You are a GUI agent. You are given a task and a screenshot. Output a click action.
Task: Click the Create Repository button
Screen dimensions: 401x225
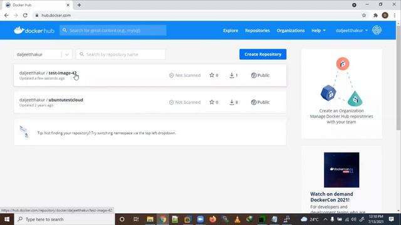263,54
